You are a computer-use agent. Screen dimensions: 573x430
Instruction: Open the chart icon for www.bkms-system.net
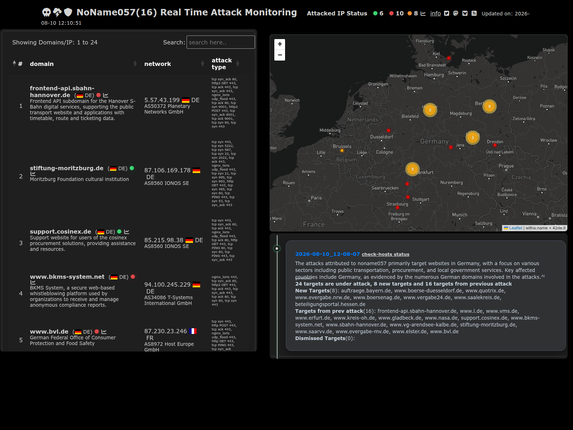33,282
